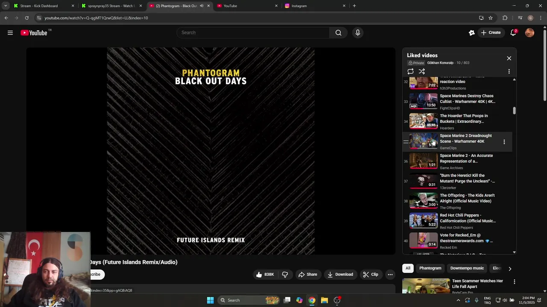Bookmark this page with star icon
Viewport: 547px width, 307px height.
pyautogui.click(x=491, y=18)
